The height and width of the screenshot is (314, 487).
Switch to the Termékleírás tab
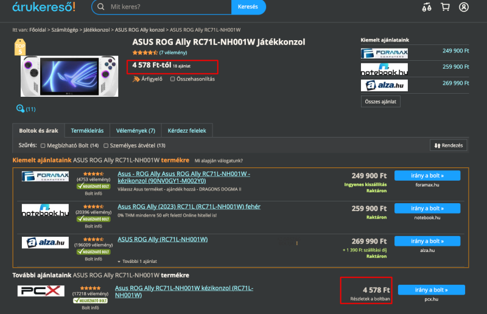(87, 130)
